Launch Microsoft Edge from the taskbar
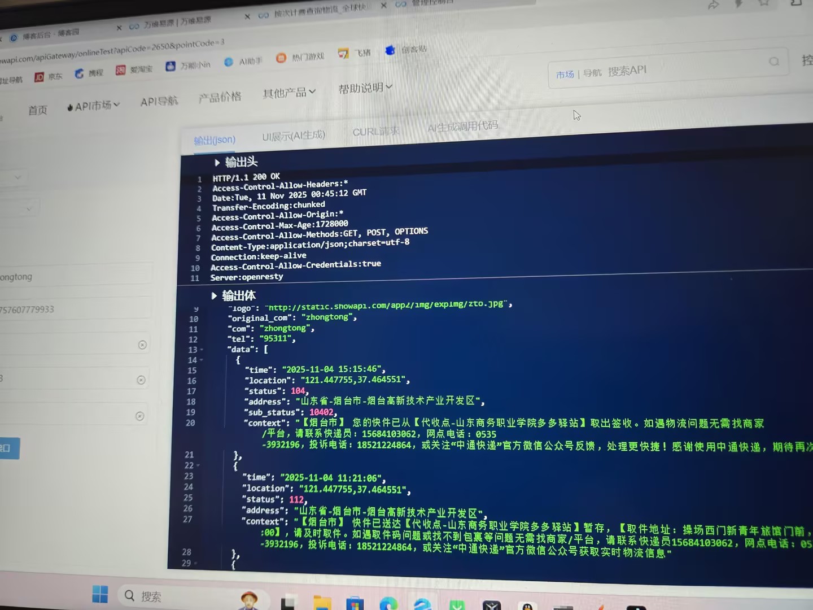The width and height of the screenshot is (813, 610). coord(388,604)
